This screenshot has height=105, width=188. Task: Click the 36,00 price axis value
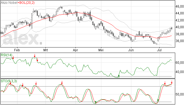[x=180, y=41]
